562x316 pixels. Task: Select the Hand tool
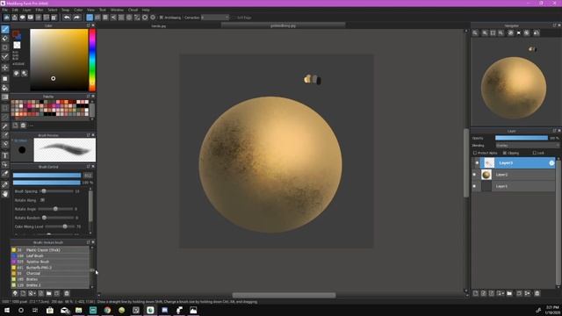(5, 194)
